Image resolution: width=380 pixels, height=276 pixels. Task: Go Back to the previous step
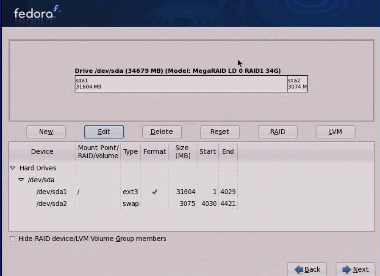pos(307,269)
